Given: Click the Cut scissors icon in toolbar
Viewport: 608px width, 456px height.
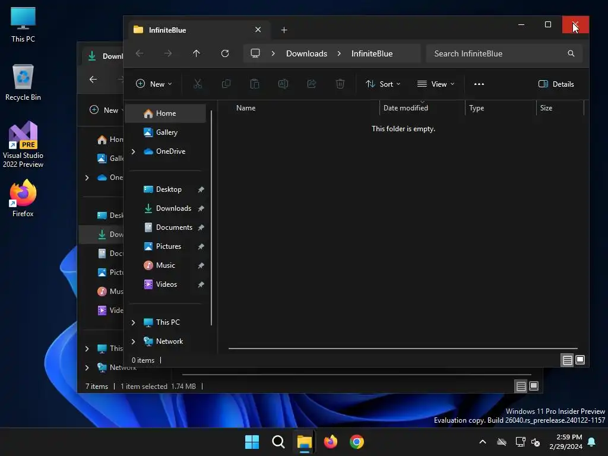Looking at the screenshot, I should click(197, 84).
